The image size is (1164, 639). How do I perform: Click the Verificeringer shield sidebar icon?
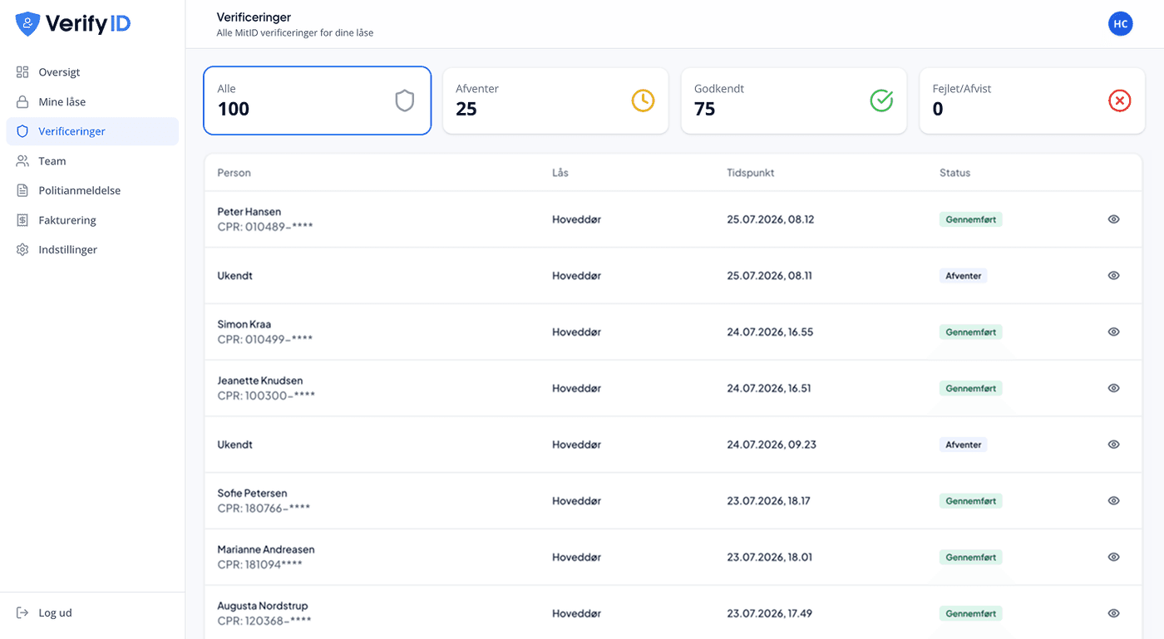coord(22,131)
